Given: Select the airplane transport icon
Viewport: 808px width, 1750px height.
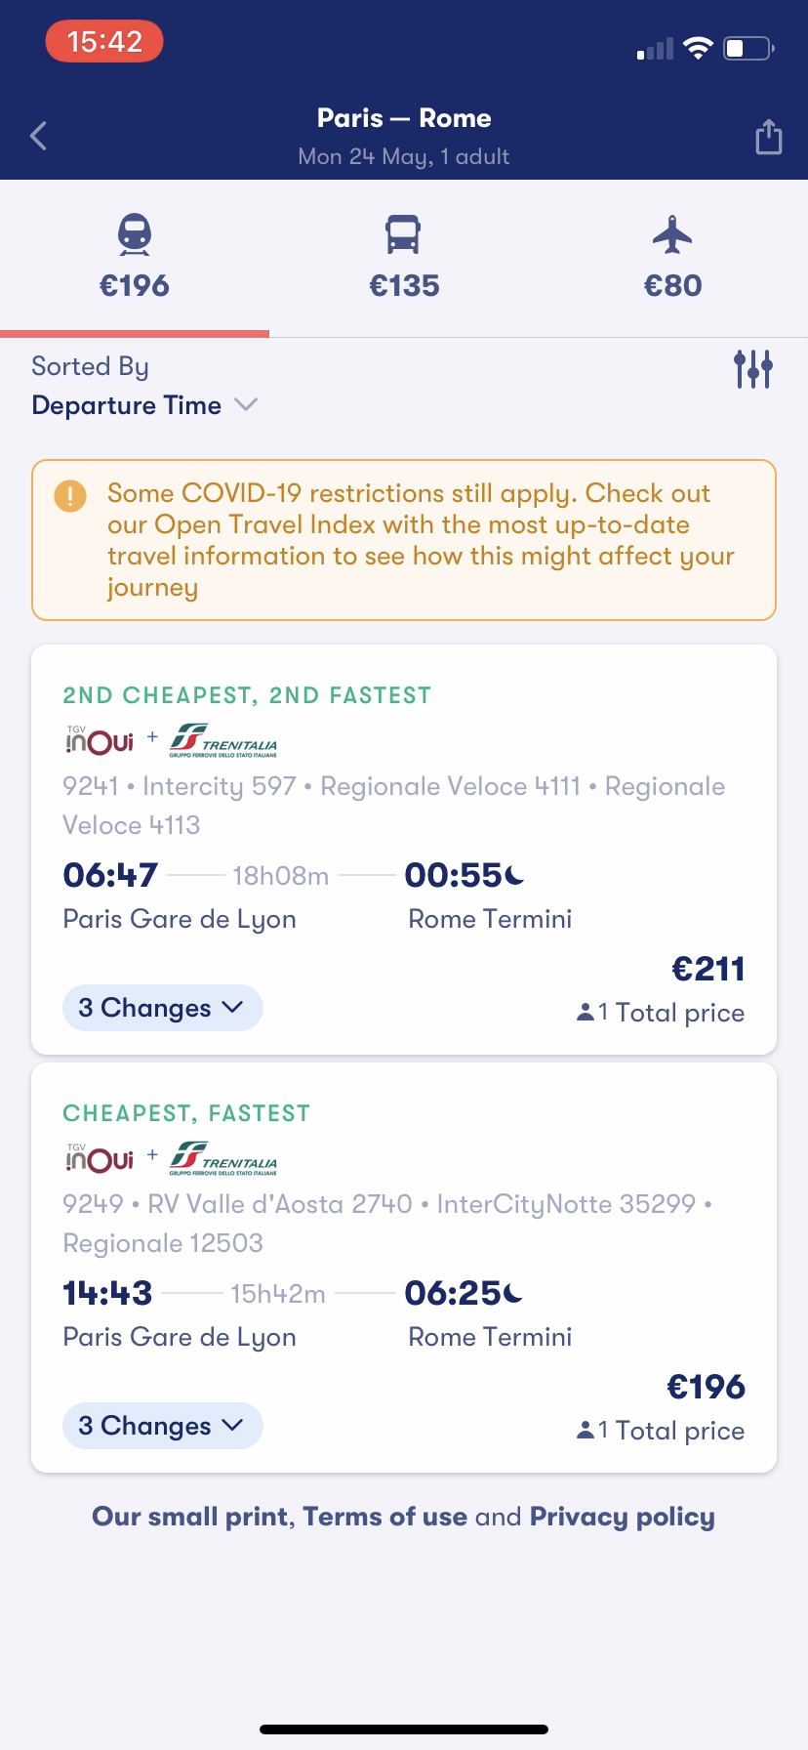Looking at the screenshot, I should 672,235.
